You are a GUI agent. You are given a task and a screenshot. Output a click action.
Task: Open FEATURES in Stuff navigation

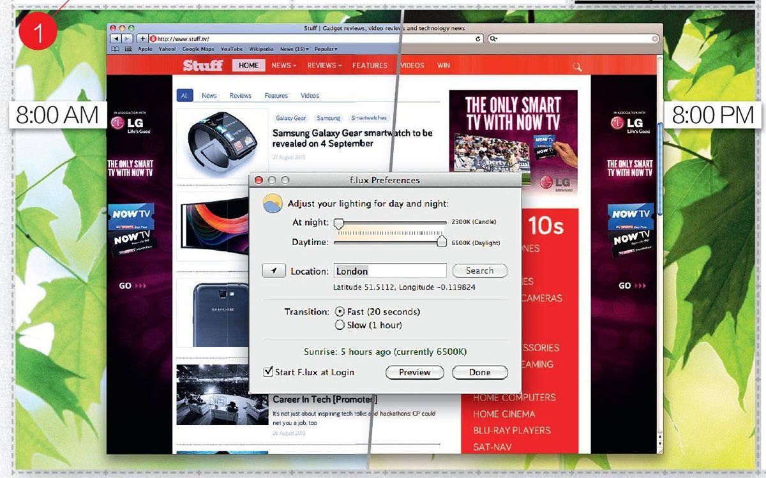tap(370, 65)
